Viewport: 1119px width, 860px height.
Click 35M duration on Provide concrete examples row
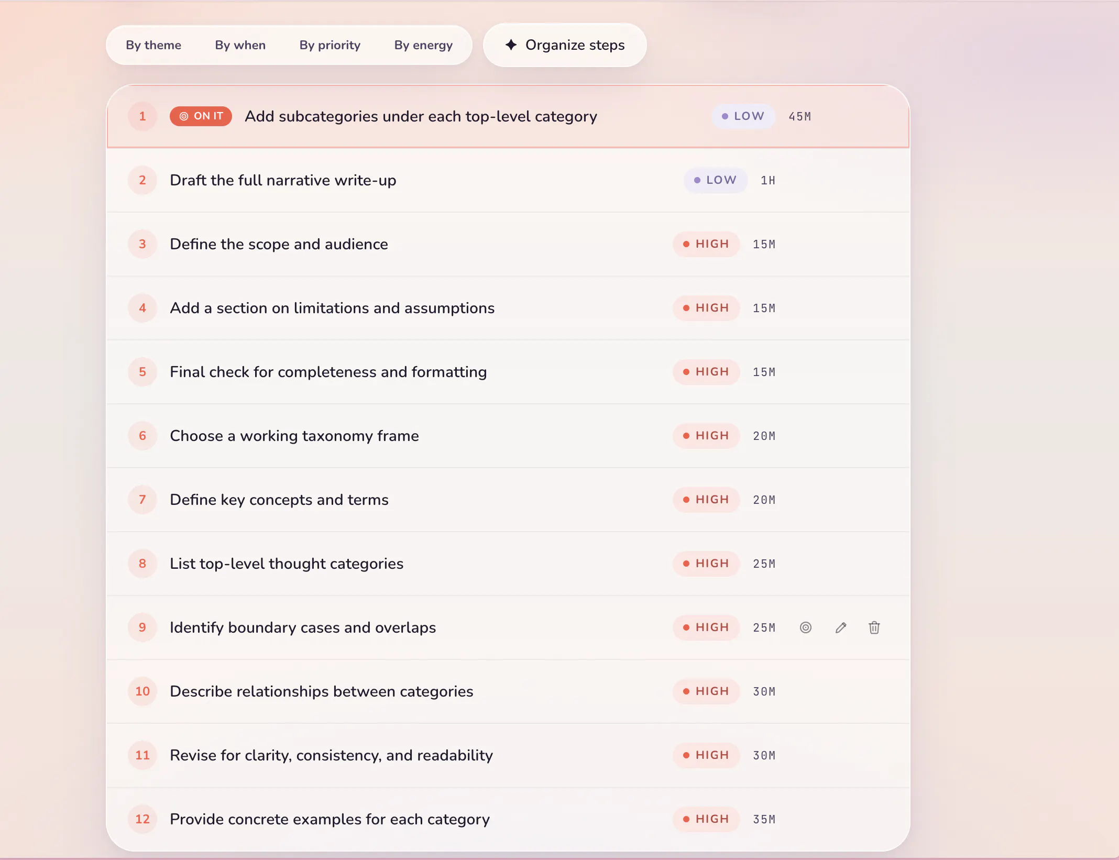point(764,820)
